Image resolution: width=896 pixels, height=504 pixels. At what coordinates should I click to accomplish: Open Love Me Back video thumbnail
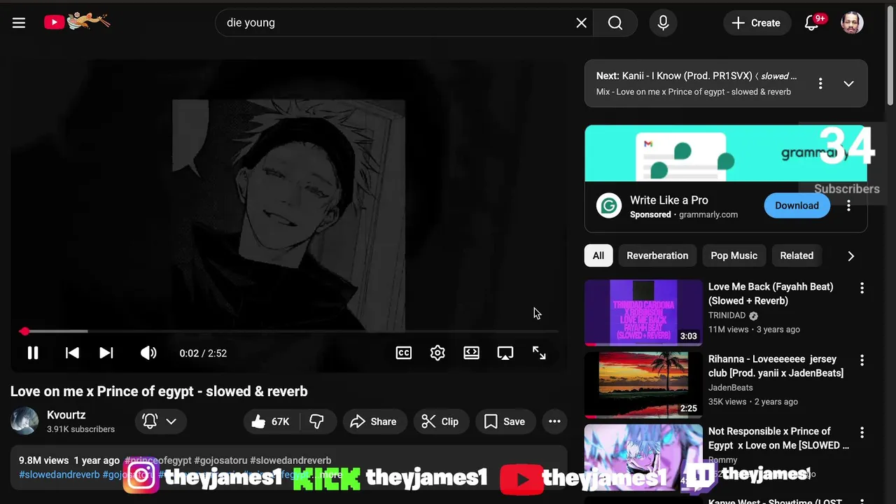[x=643, y=313]
